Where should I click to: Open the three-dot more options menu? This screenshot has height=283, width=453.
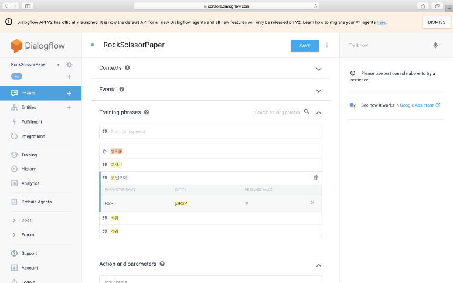(327, 45)
